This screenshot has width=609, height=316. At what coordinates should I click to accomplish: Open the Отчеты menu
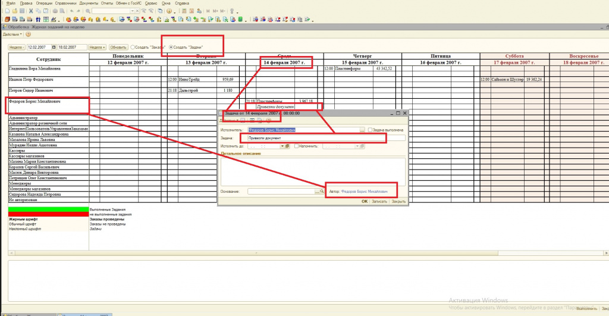(107, 3)
